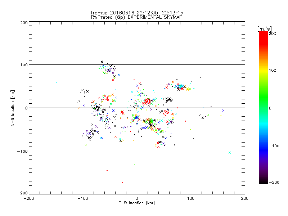Click the x-axis tick label 0
Screen dimensions: 288x216
(137, 198)
